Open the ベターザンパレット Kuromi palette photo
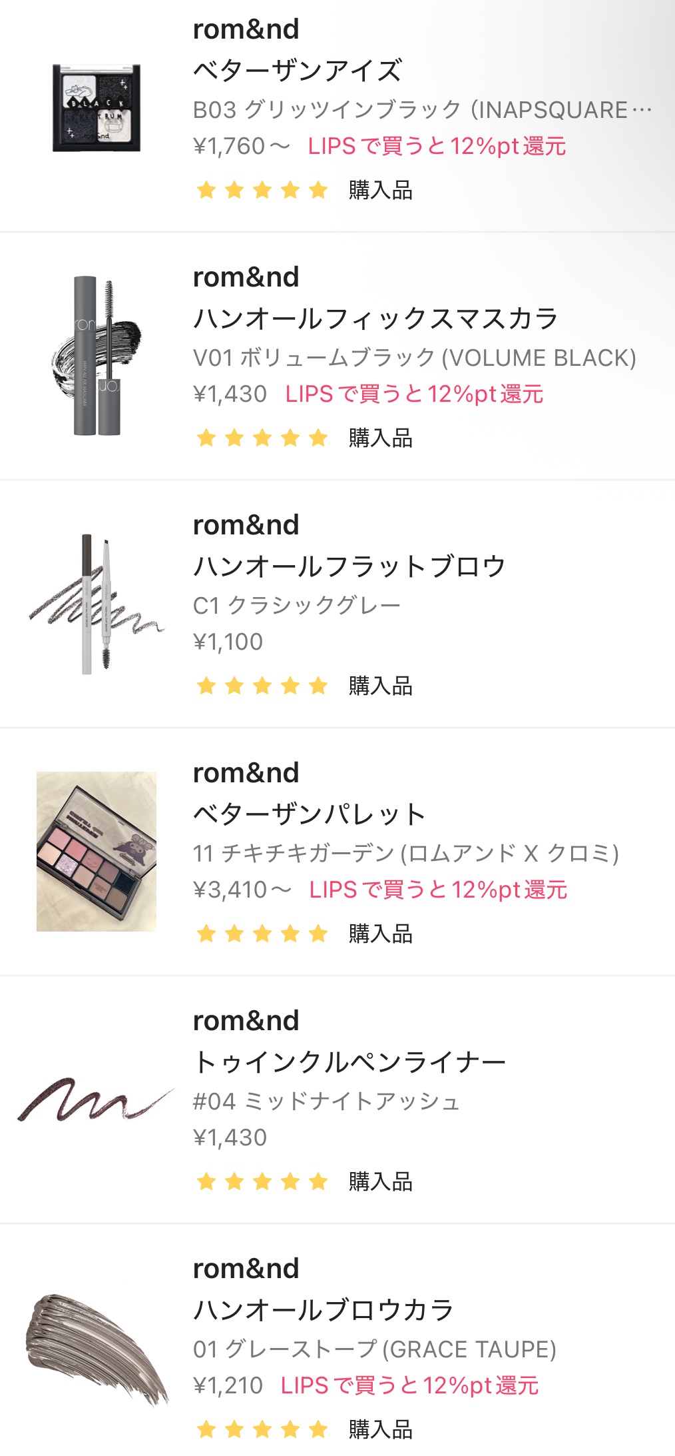This screenshot has width=675, height=1456. pyautogui.click(x=97, y=851)
